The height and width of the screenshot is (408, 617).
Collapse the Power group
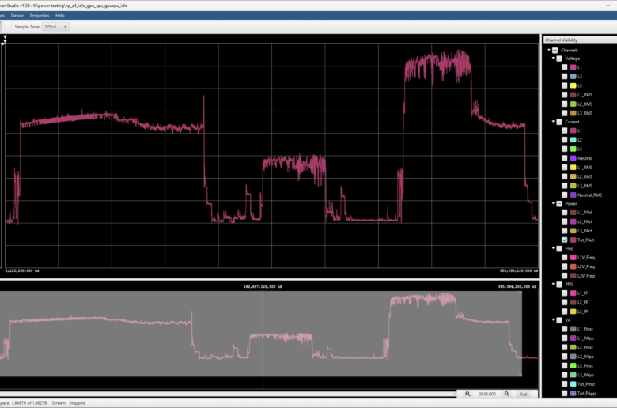pos(553,203)
